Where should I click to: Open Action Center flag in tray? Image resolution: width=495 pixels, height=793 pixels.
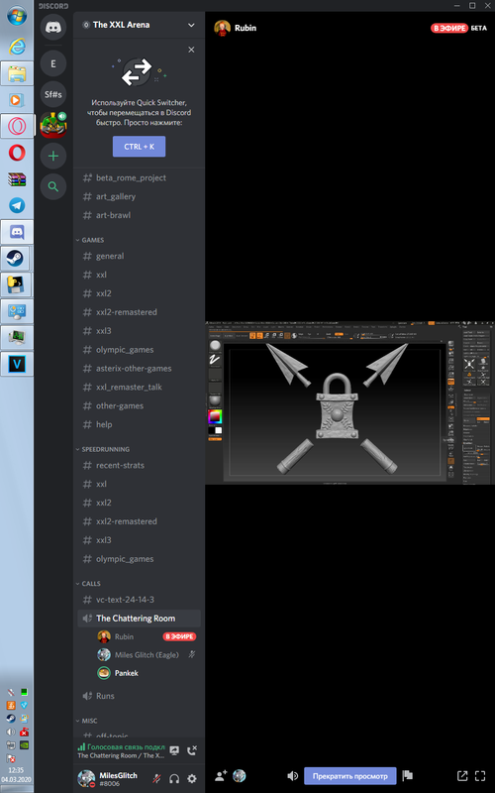point(10,758)
